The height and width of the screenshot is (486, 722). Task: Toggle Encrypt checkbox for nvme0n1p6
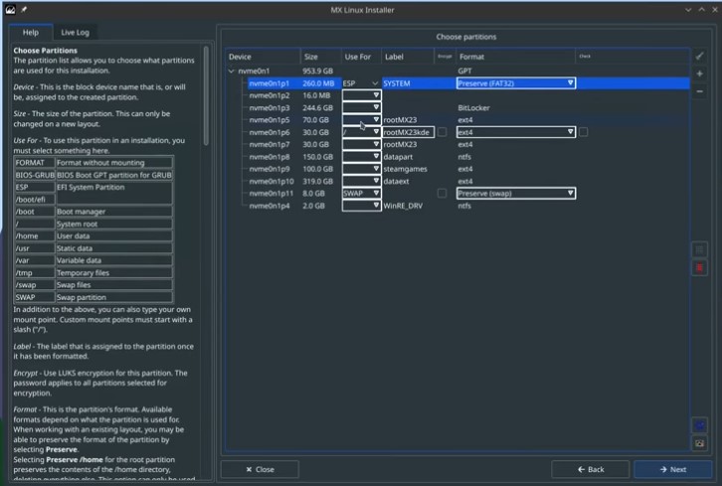(442, 132)
